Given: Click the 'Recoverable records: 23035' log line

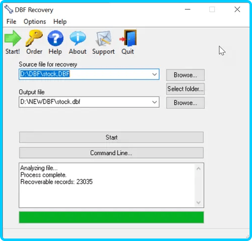Looking at the screenshot, I should pos(57,182).
